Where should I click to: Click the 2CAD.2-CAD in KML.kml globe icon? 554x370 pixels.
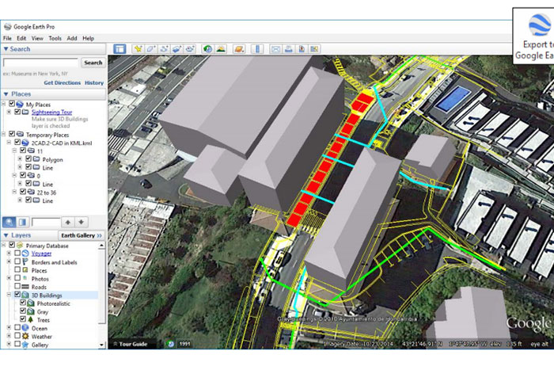coord(25,143)
